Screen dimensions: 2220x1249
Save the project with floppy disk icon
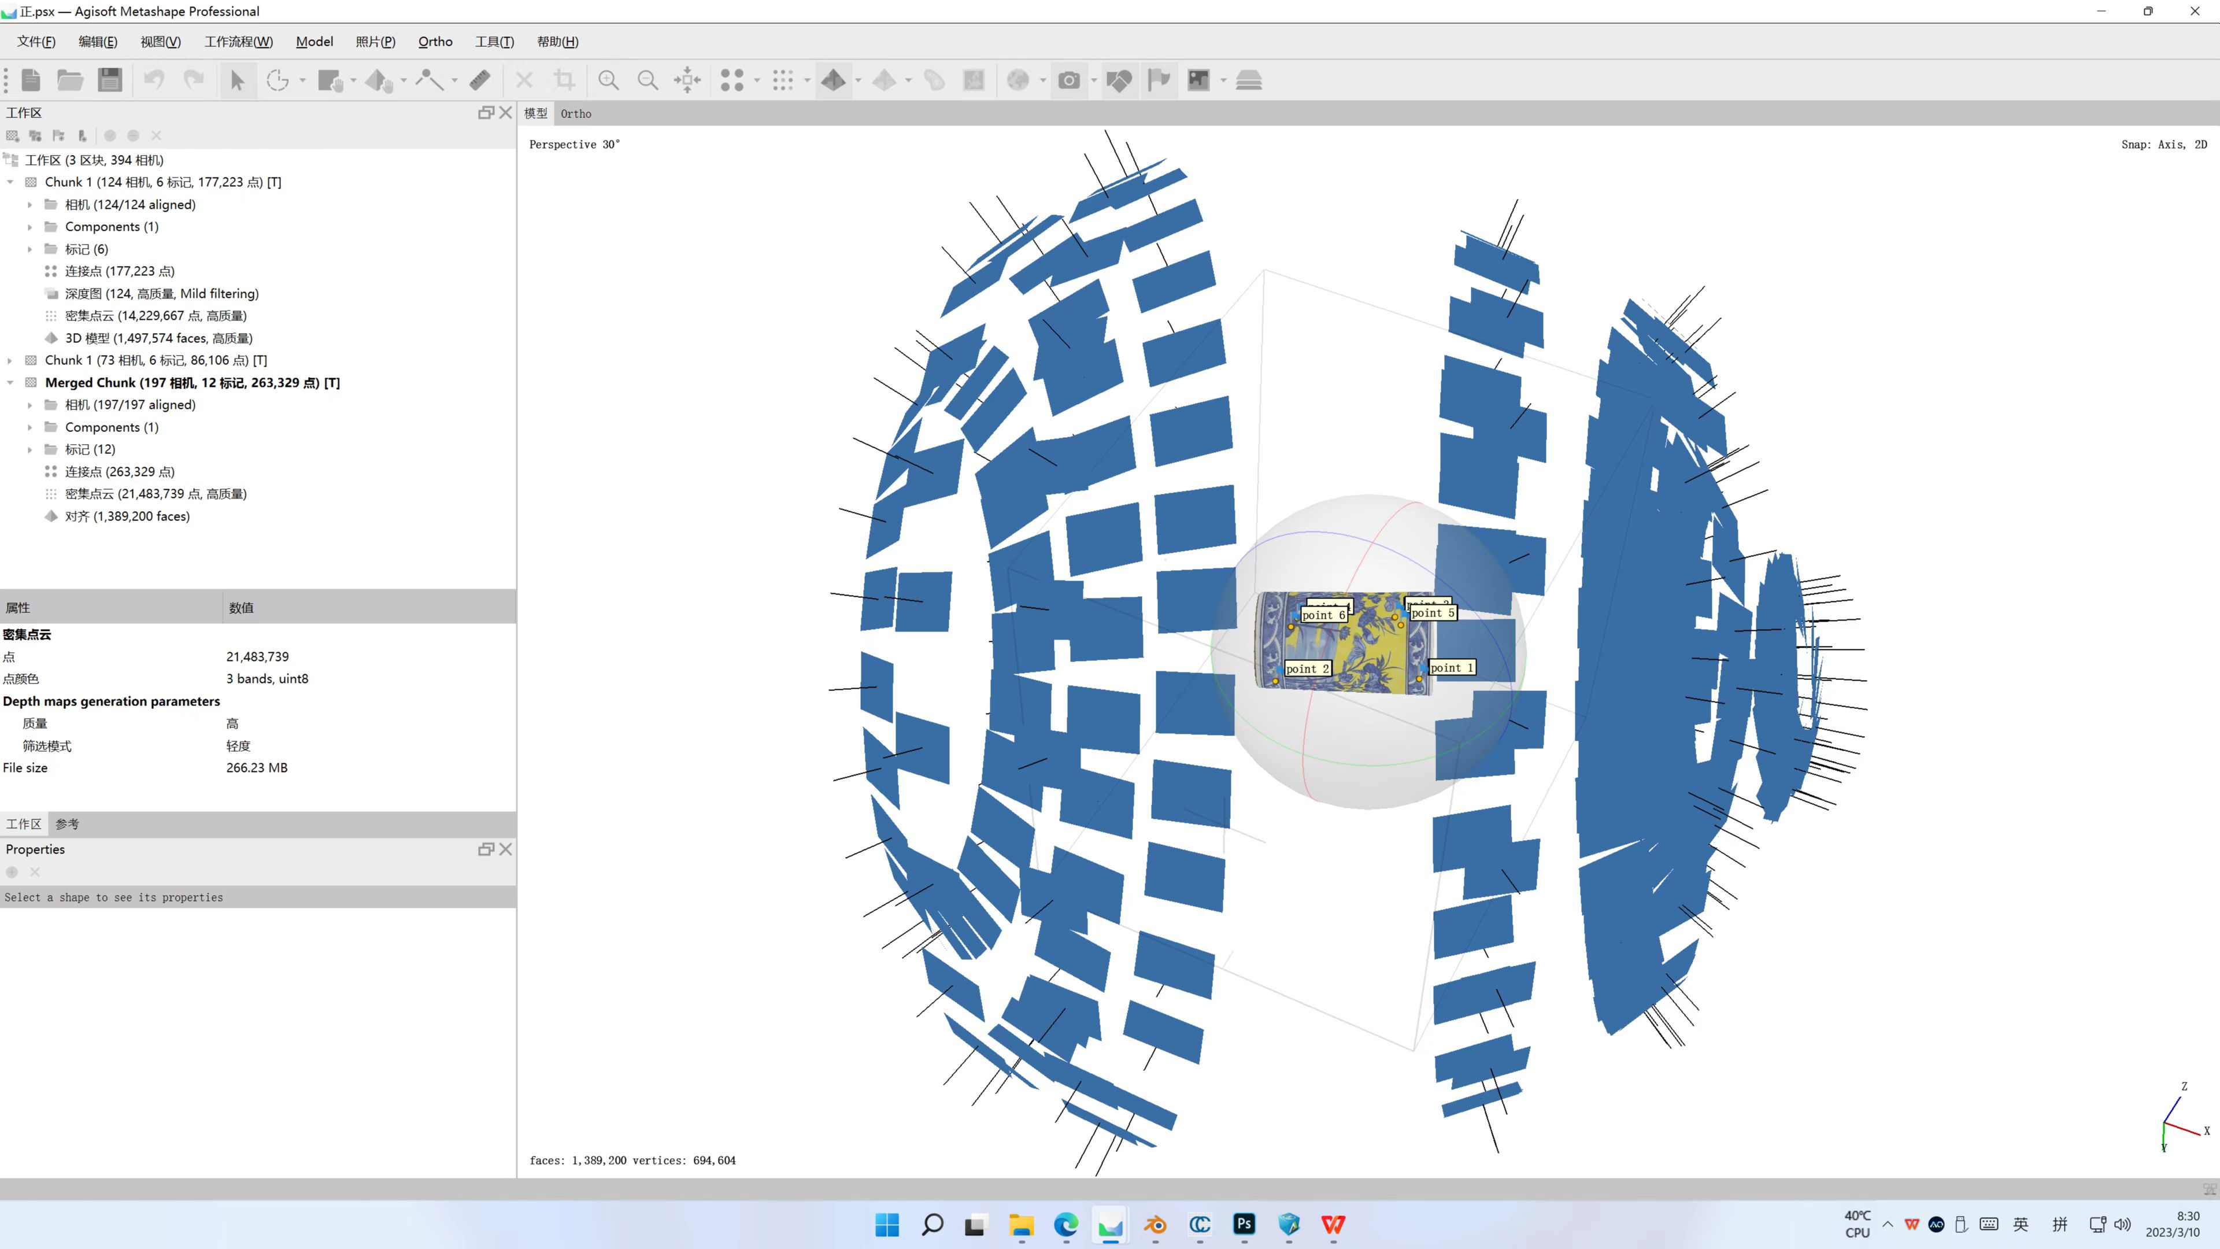[110, 80]
